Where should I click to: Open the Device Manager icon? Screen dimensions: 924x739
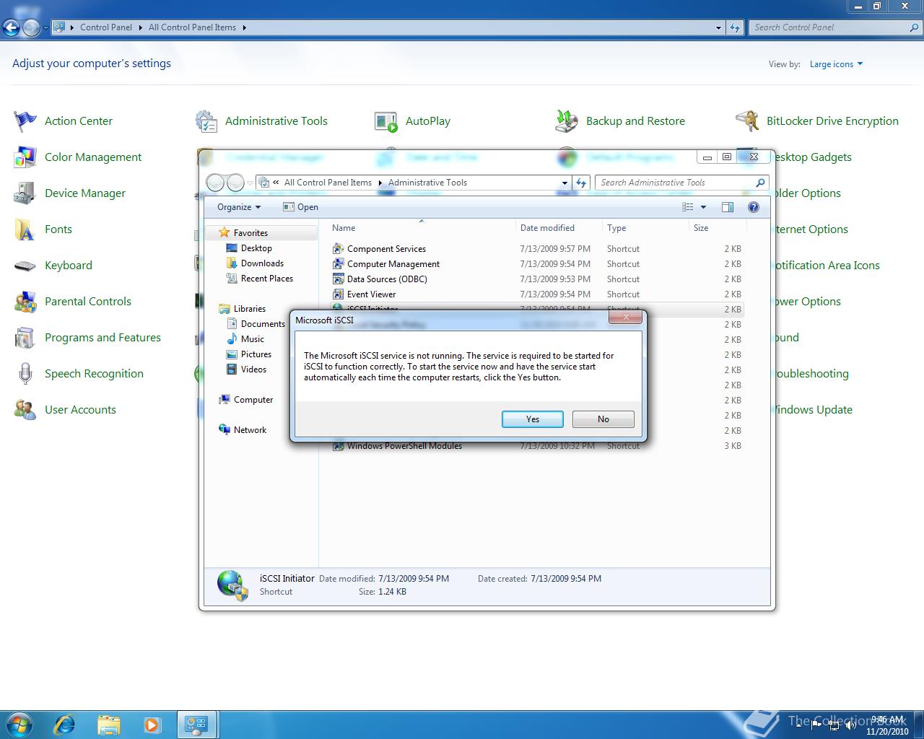pos(25,193)
